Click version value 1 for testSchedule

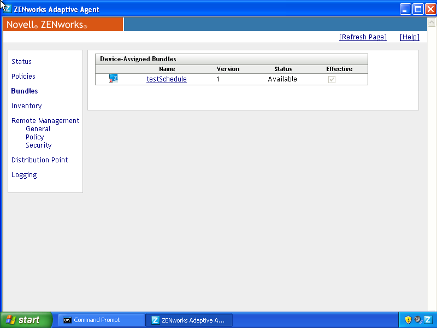(x=218, y=79)
